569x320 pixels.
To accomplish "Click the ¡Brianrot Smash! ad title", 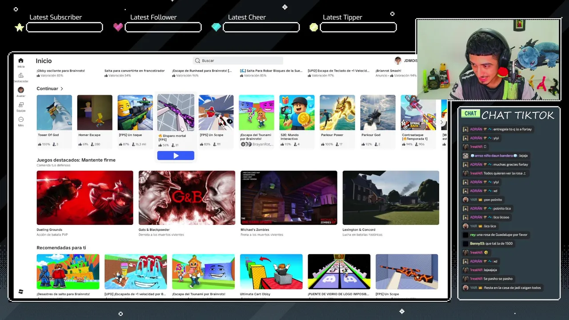I will click(x=389, y=71).
